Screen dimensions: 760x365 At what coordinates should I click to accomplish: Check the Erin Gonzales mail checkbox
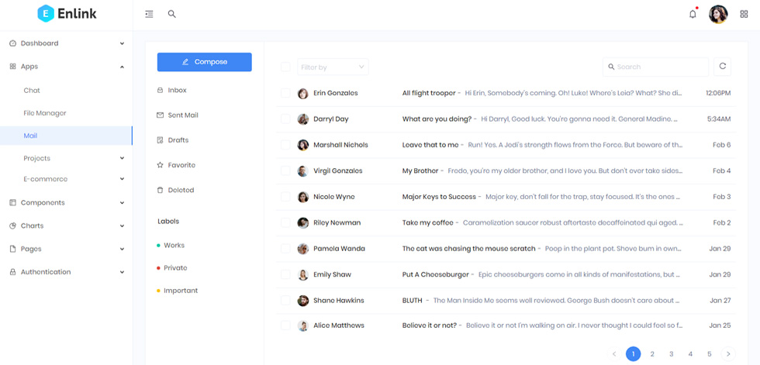pos(285,93)
